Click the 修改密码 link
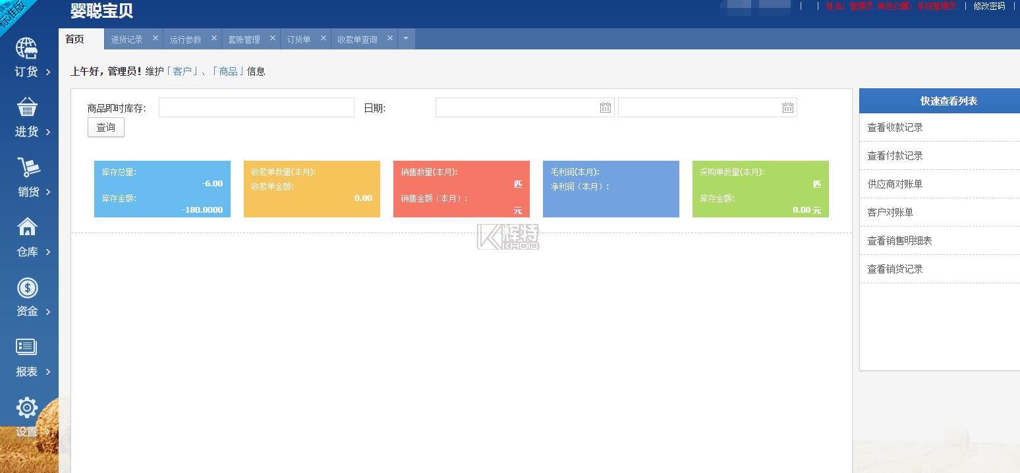The width and height of the screenshot is (1020, 473). [x=989, y=6]
